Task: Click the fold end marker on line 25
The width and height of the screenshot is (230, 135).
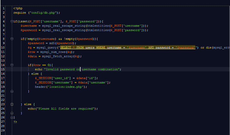Action: click(12, 113)
